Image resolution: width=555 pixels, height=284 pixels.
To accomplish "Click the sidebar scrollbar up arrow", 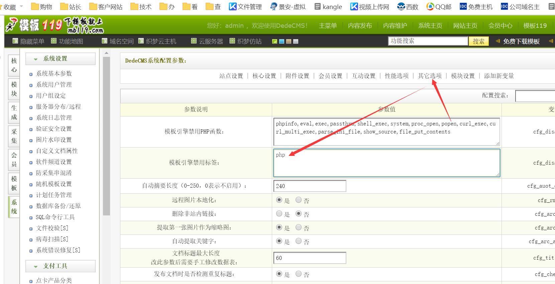I will [106, 53].
